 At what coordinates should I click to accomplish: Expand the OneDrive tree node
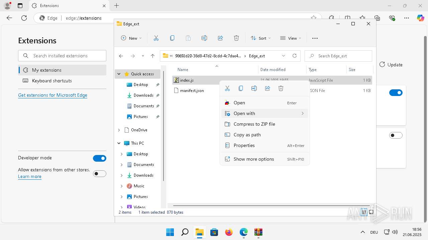[x=119, y=130]
